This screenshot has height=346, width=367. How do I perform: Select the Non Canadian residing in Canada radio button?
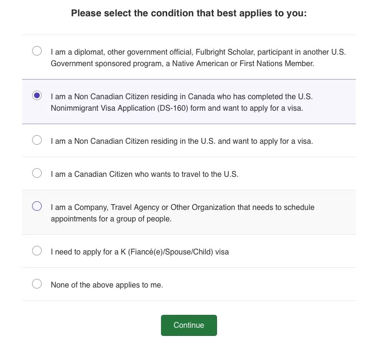coord(37,95)
